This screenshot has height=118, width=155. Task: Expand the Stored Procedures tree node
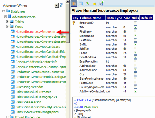point(7,117)
